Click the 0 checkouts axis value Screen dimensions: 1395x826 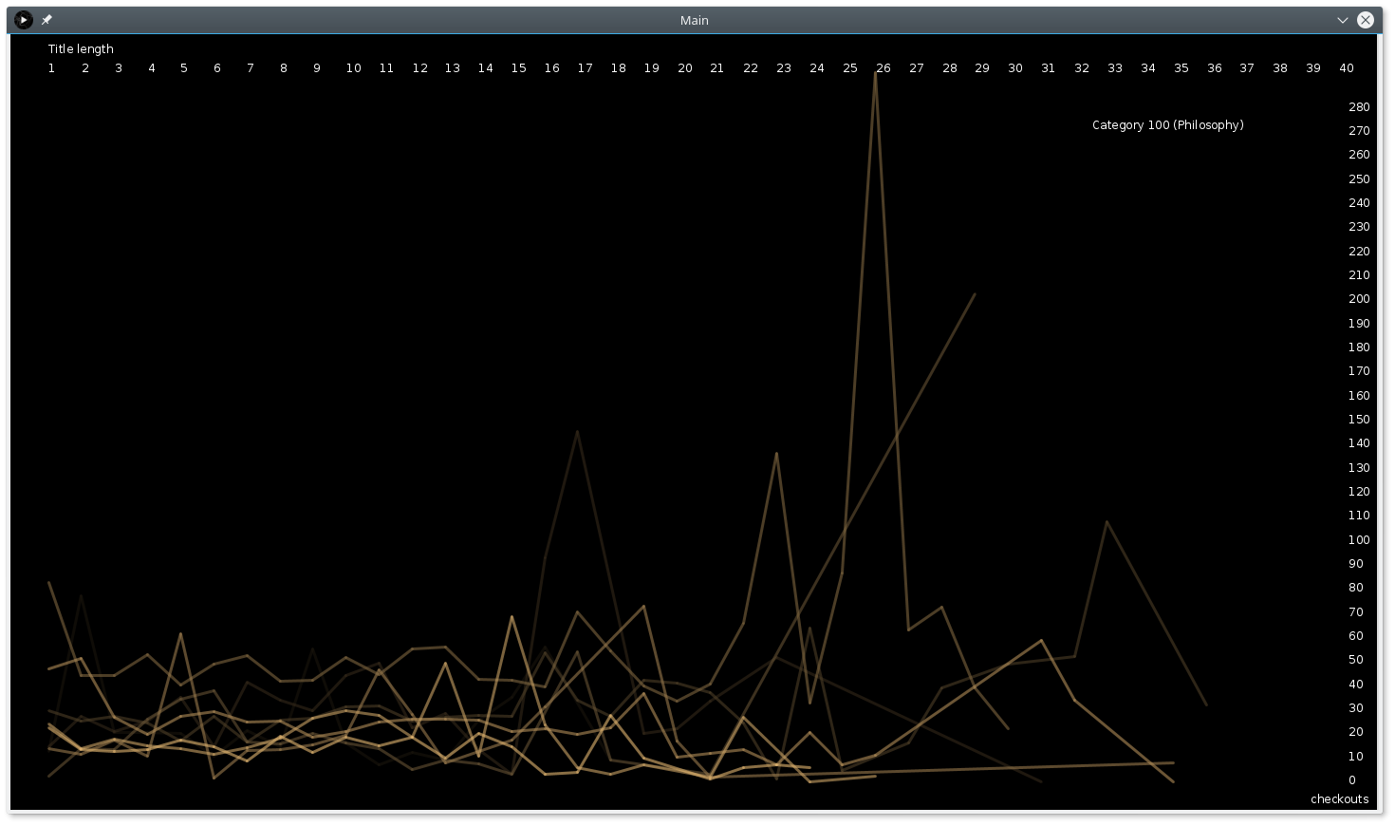[1352, 780]
